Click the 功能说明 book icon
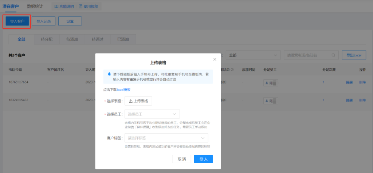The height and width of the screenshot is (173, 373). 56,7
